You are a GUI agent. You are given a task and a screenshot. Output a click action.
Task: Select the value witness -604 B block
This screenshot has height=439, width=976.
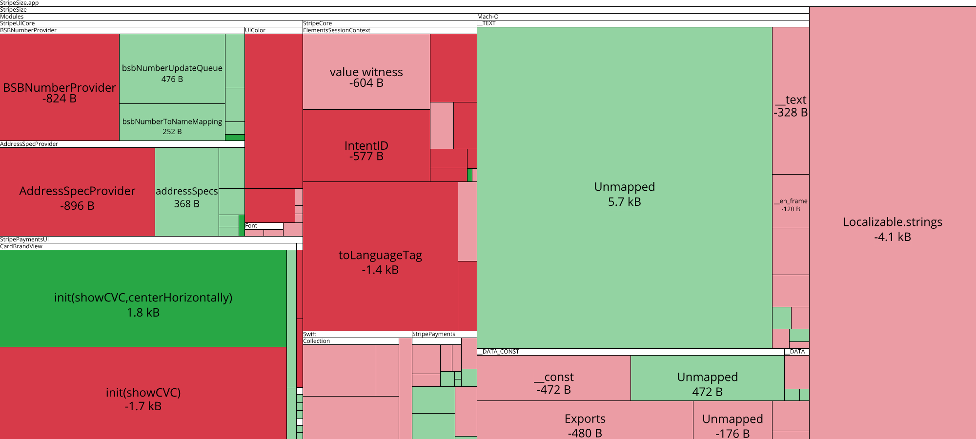[366, 72]
